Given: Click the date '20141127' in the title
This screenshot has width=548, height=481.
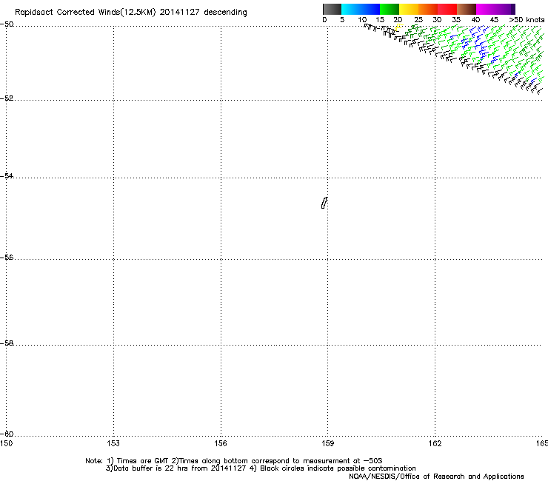Looking at the screenshot, I should [180, 13].
